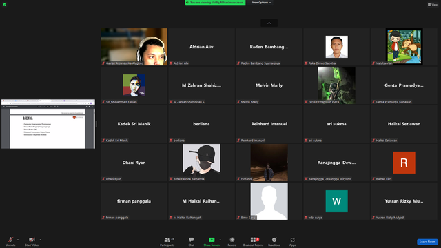Click muted mic icon beside ari sukma label
Viewport: 441px width, 248px height.
click(306, 141)
